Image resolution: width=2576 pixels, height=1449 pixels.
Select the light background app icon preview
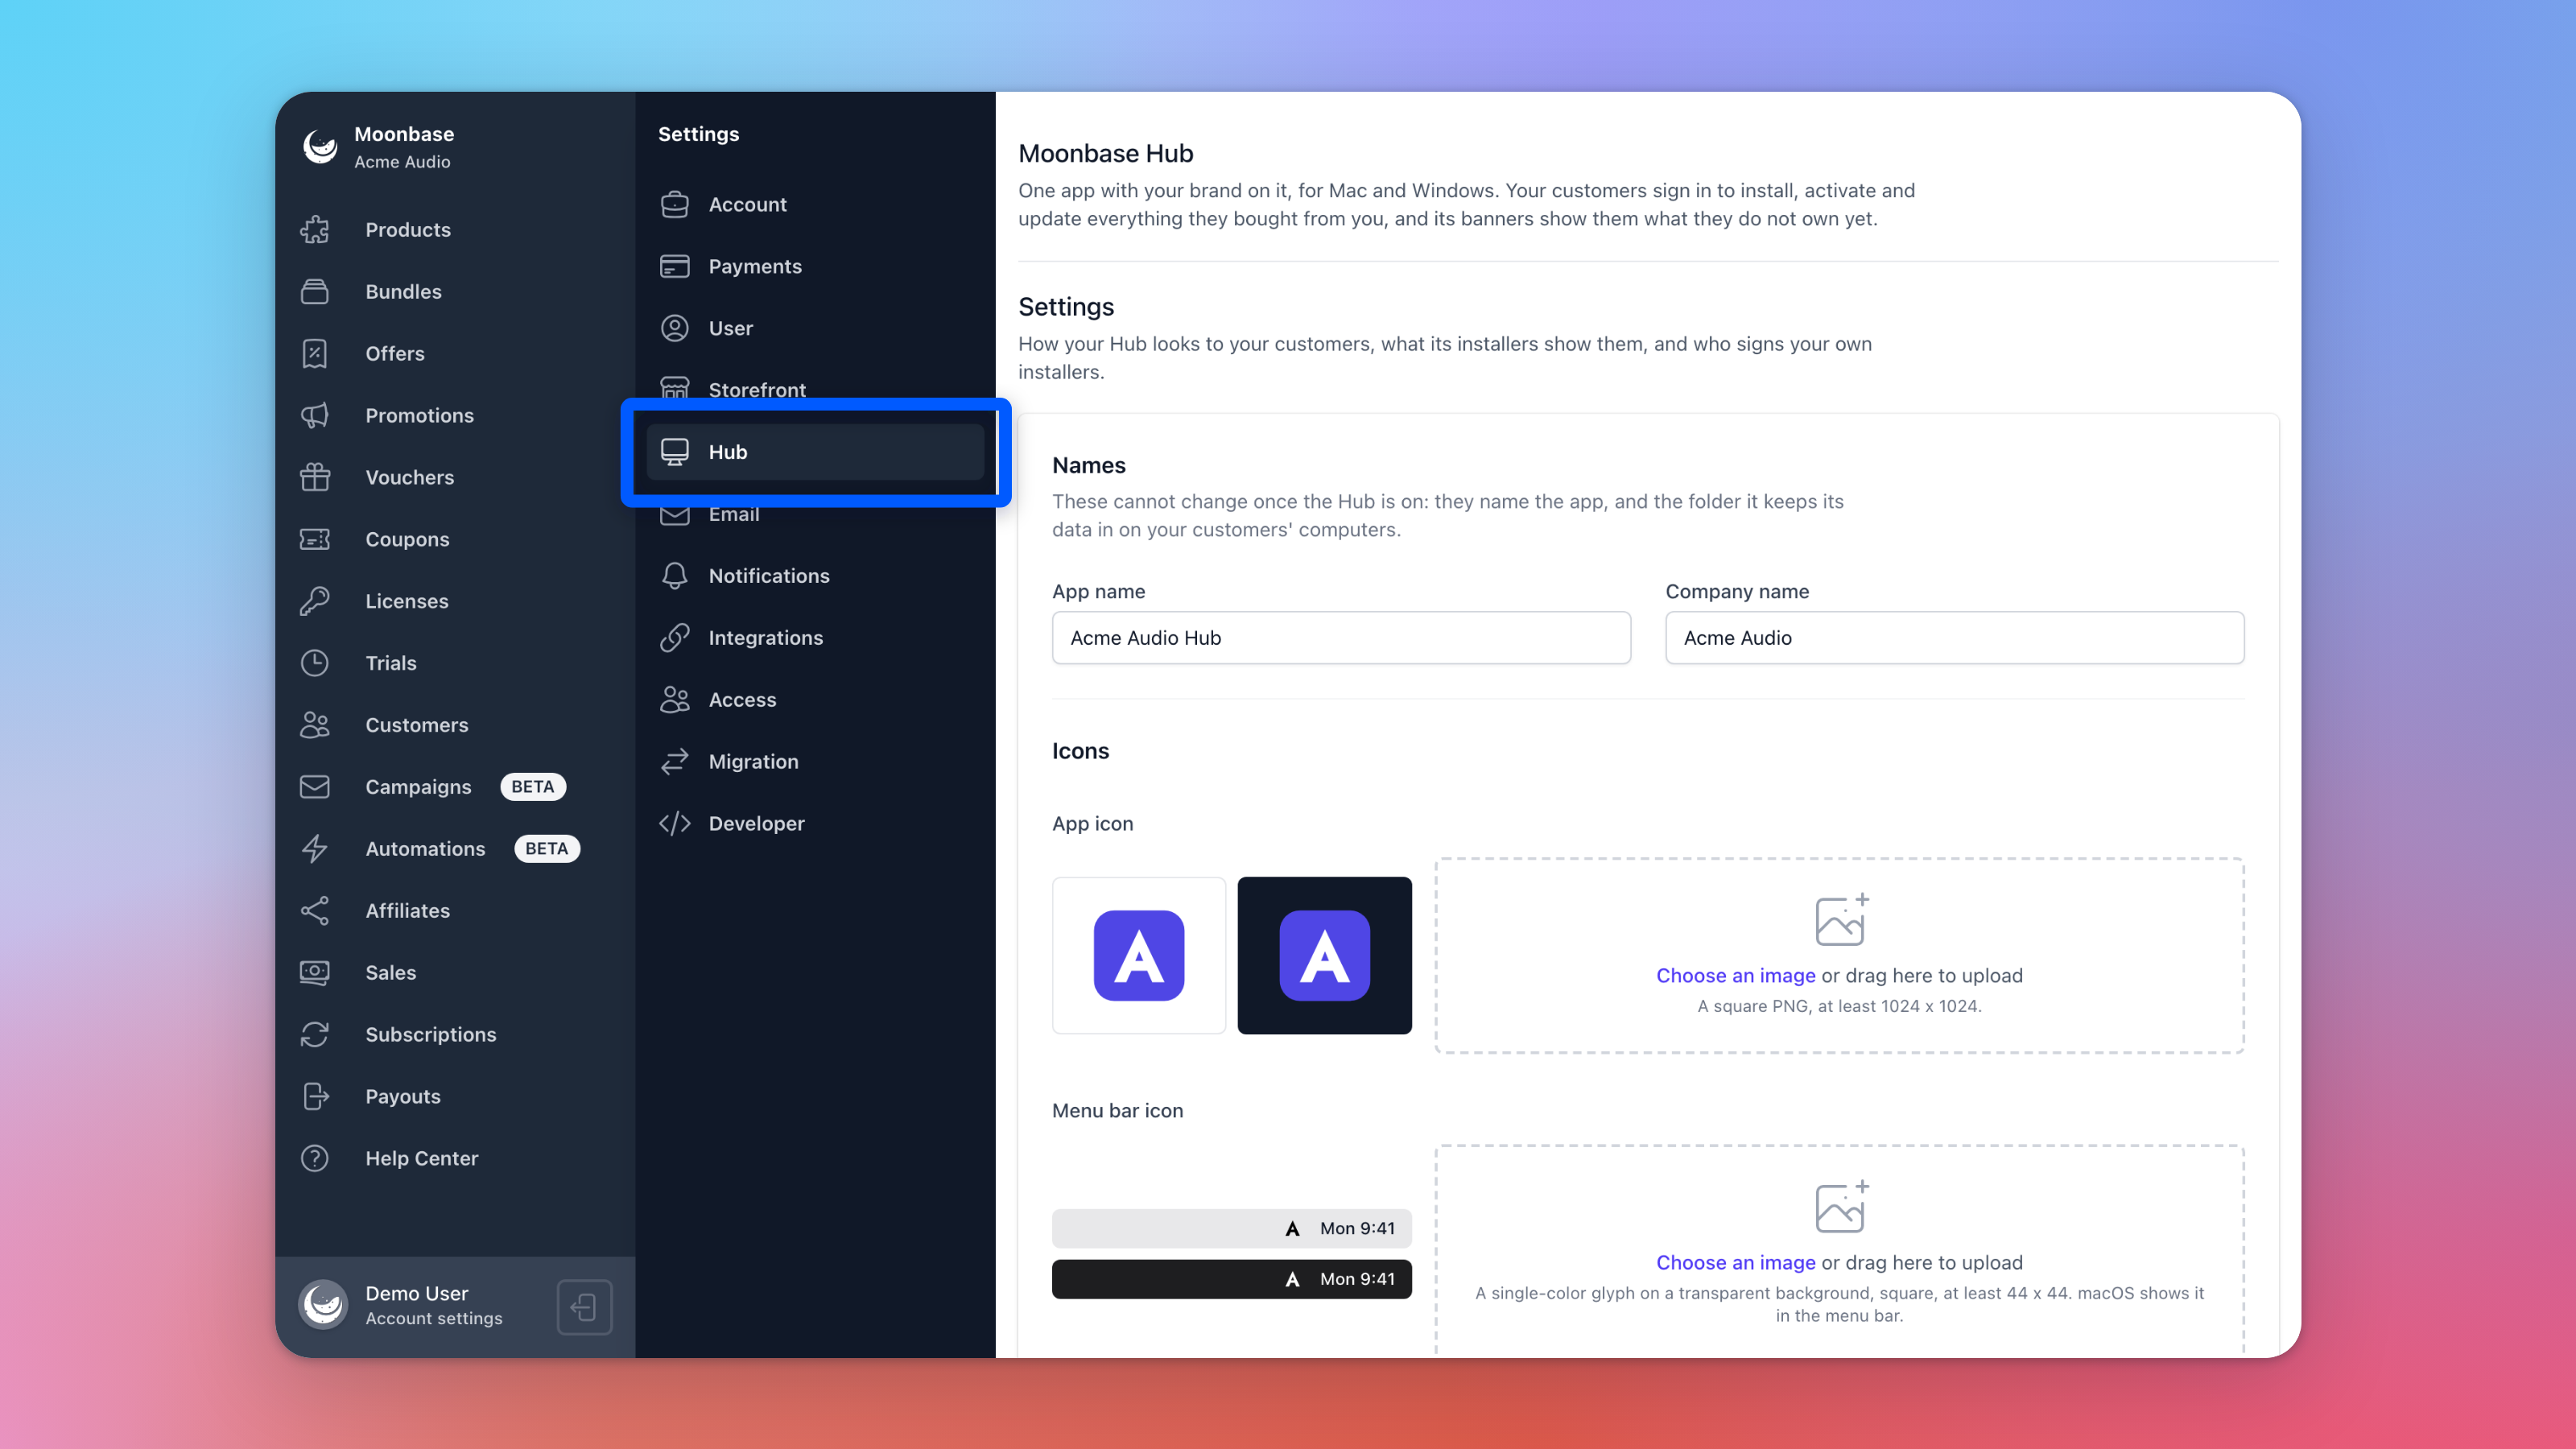pos(1139,956)
